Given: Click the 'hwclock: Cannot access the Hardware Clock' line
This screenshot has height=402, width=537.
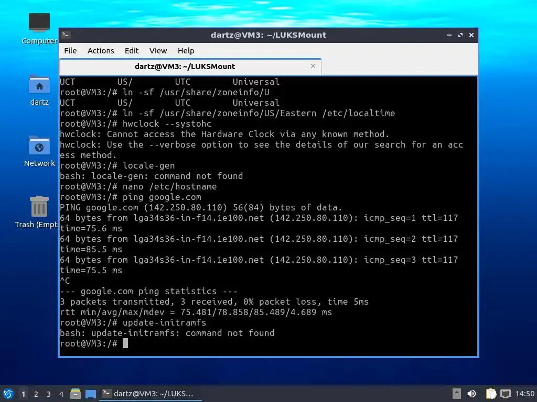Looking at the screenshot, I should 224,135.
